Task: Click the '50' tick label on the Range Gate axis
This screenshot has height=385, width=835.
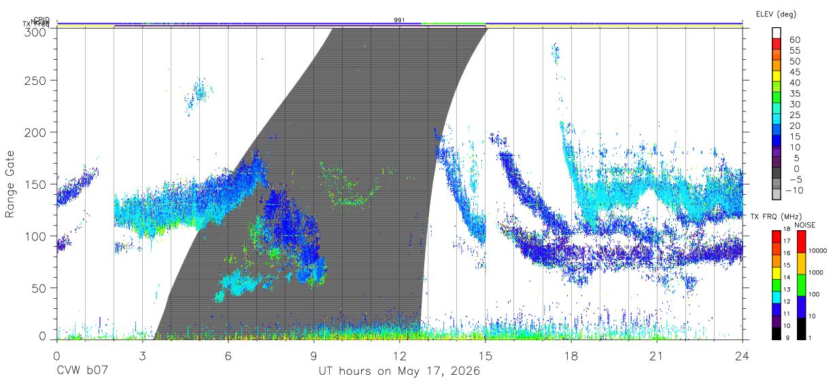Action: (x=39, y=288)
